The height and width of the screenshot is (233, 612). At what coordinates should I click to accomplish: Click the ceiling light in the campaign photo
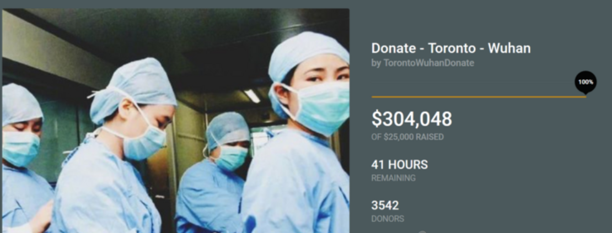(x=252, y=96)
